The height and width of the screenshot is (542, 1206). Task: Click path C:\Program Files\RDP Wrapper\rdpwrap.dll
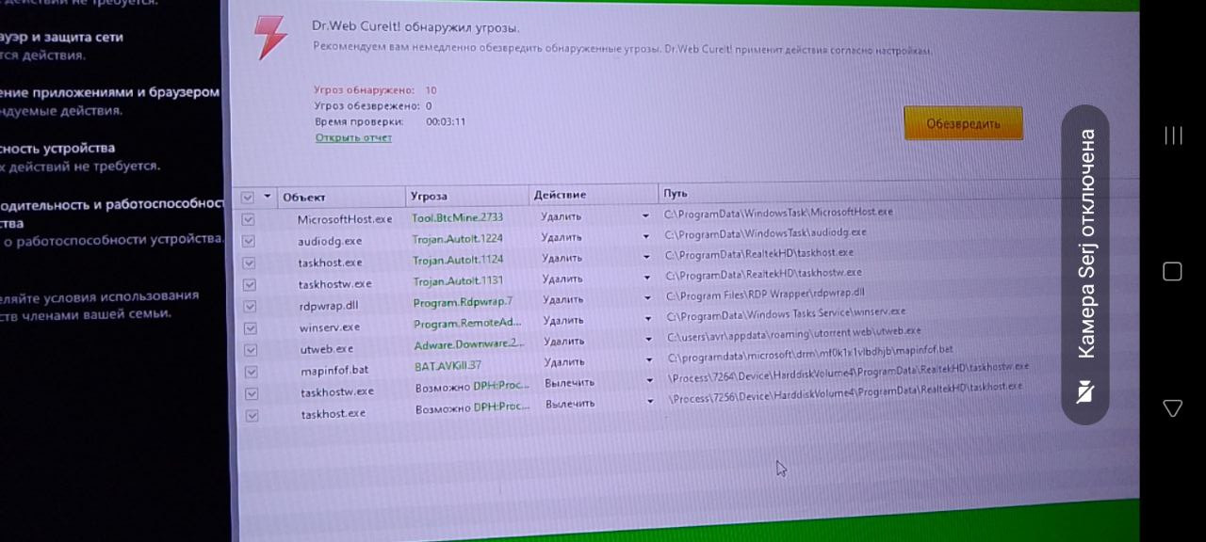pyautogui.click(x=764, y=293)
